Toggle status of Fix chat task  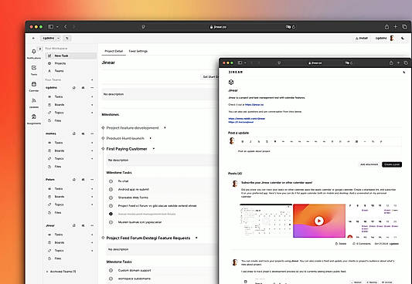point(111,181)
